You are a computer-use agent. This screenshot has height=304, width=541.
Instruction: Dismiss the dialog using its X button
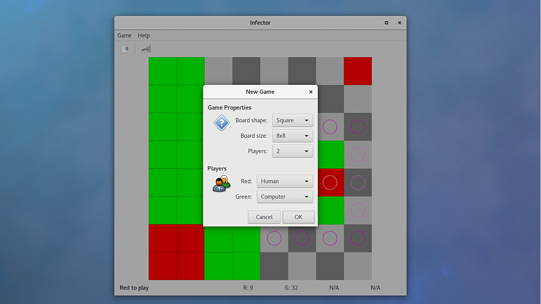click(x=310, y=92)
